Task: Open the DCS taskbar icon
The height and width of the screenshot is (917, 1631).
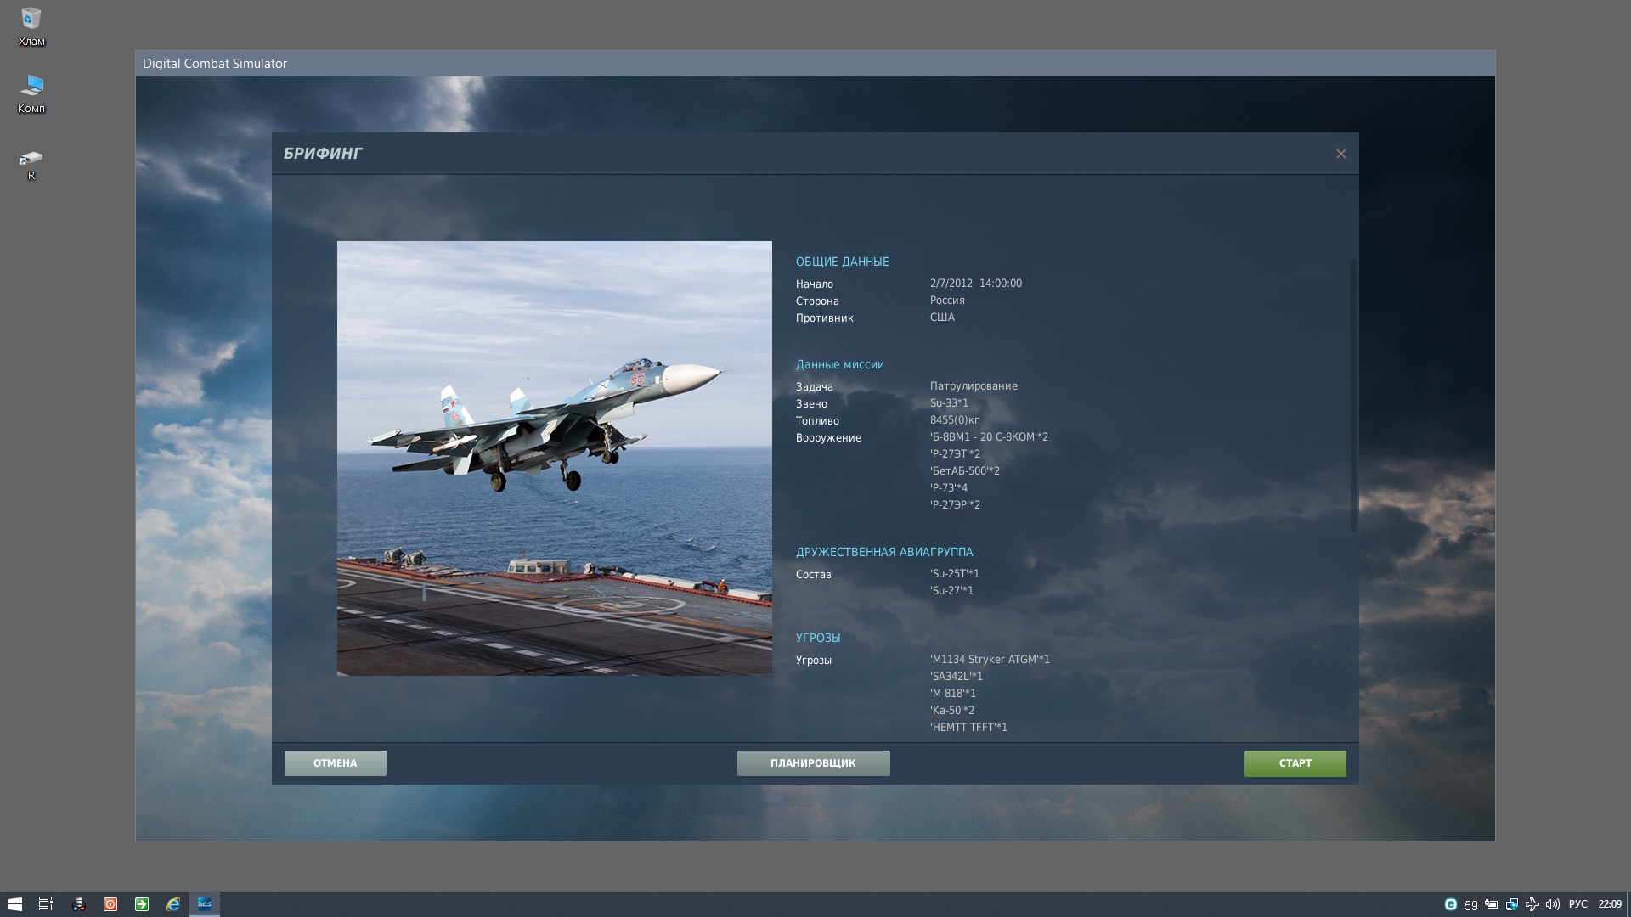Action: 205,904
